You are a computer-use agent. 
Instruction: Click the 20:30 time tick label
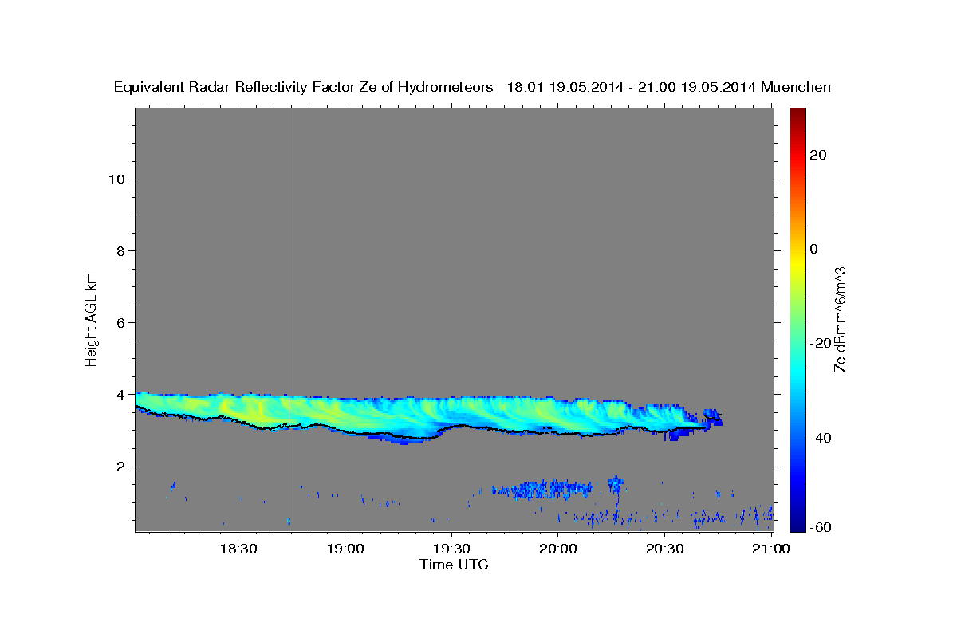click(x=664, y=549)
